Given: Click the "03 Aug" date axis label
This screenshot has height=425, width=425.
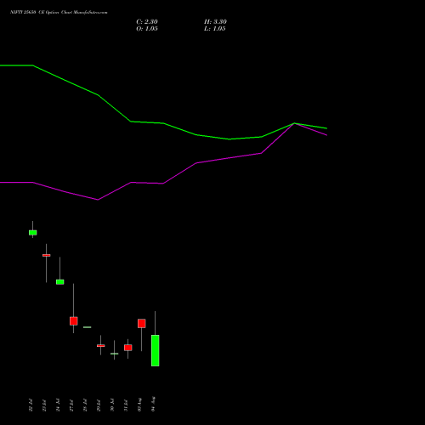Looking at the screenshot, I should 139,405.
